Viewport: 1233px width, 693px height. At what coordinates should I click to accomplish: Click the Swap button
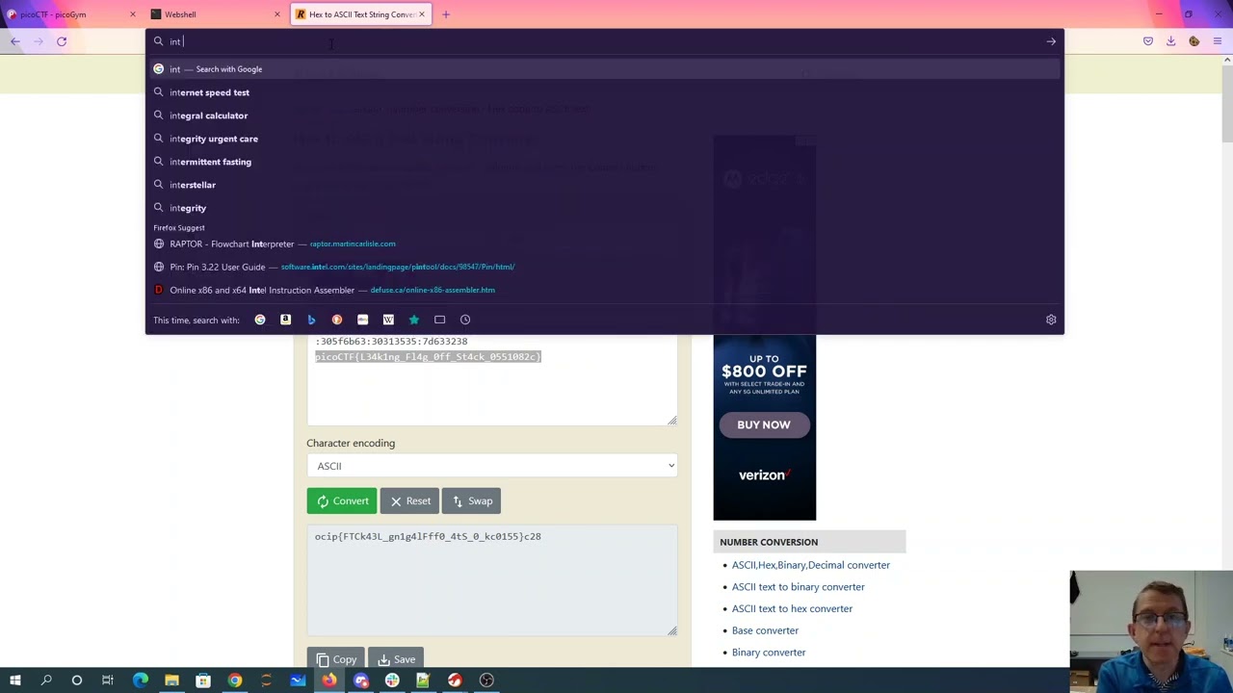472,500
